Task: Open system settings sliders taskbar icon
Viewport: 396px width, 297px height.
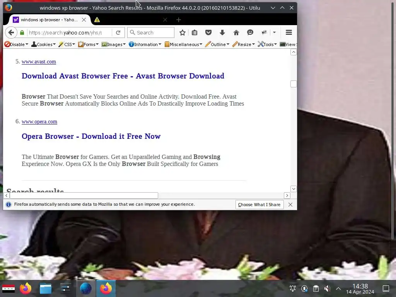Action: coord(66,288)
